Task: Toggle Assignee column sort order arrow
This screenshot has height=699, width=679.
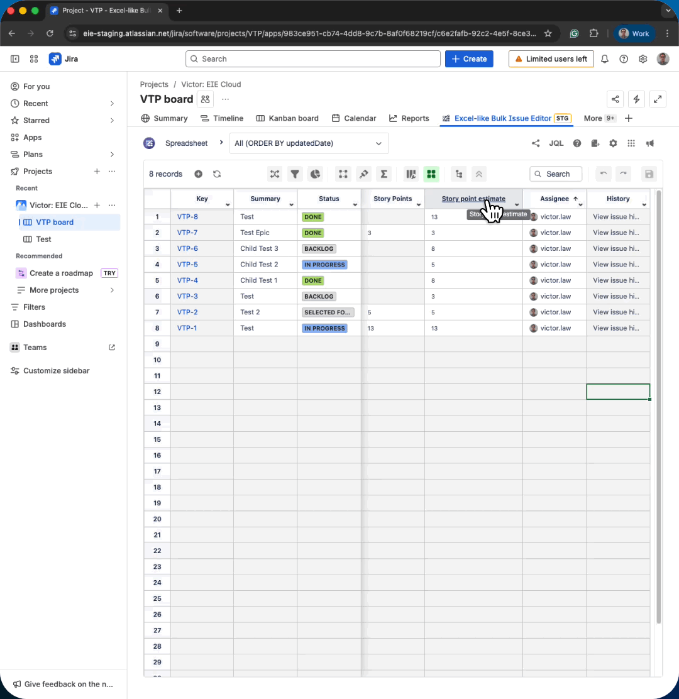Action: (575, 199)
